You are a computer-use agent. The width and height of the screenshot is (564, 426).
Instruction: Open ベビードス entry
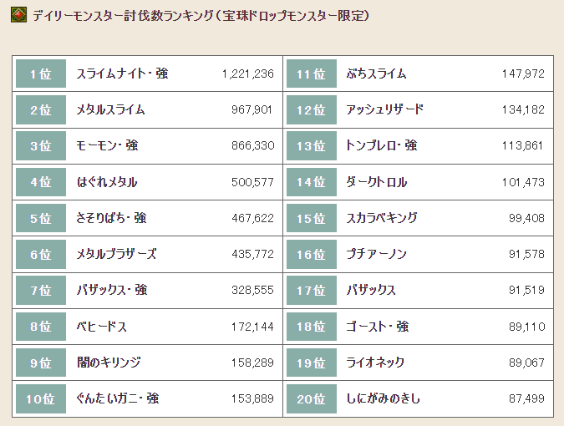pos(102,327)
